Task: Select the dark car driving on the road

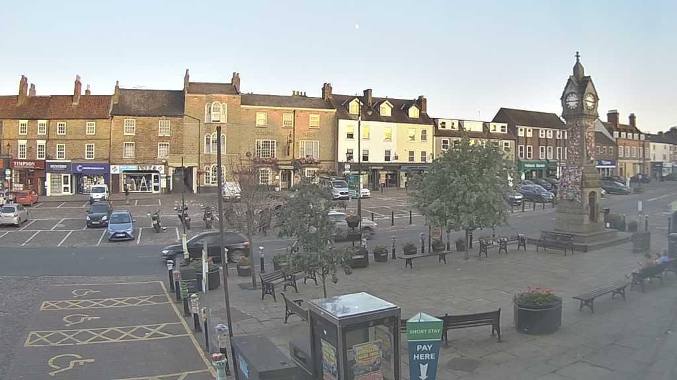Action: 206,247
